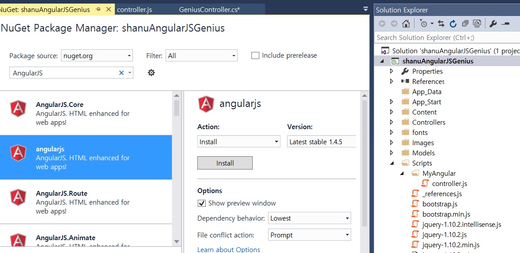The height and width of the screenshot is (253, 520).
Task: Click the Install button
Action: [x=225, y=163]
